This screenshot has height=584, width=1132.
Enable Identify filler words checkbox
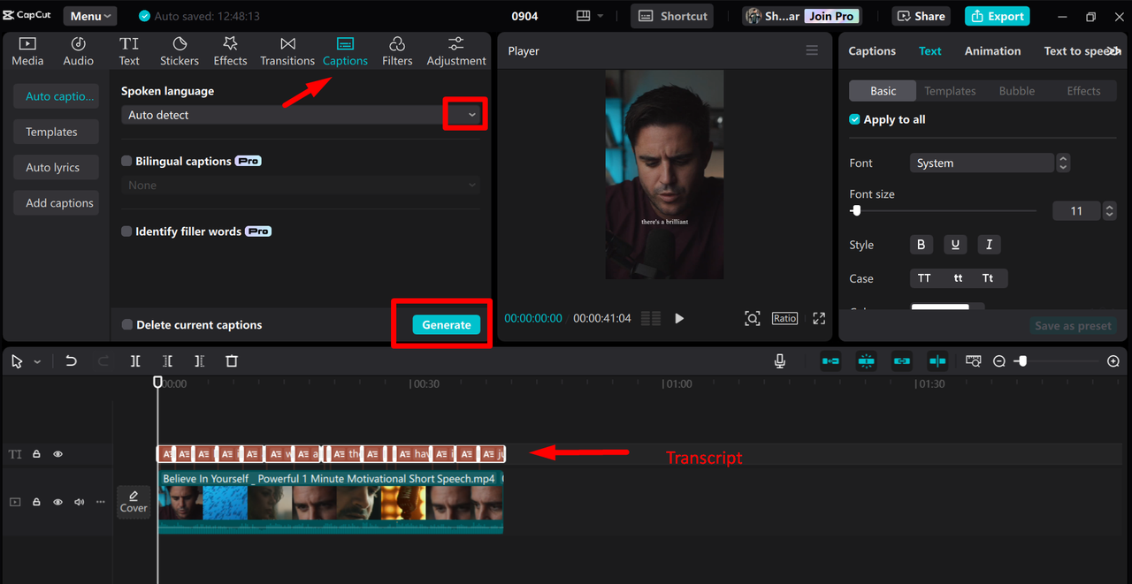126,231
